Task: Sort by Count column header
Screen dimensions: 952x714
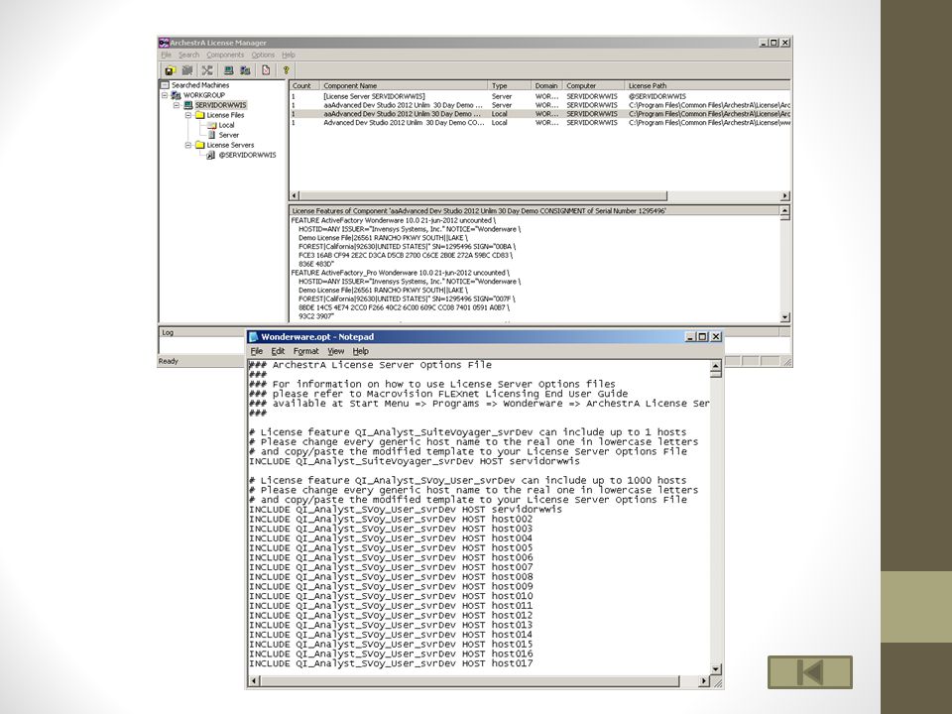Action: click(x=304, y=85)
